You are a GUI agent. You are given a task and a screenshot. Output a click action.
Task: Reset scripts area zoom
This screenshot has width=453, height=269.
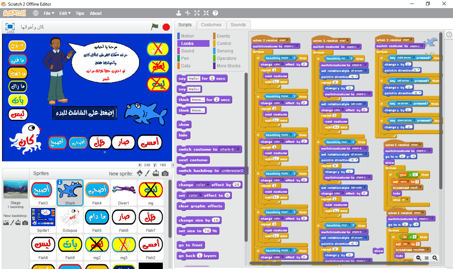click(427, 258)
